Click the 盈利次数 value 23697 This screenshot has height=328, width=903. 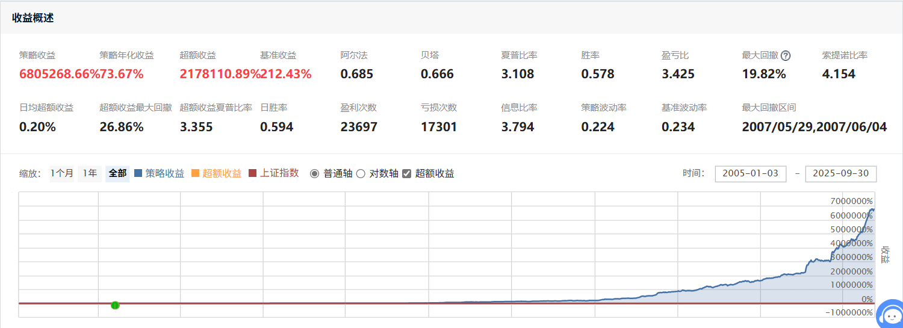(359, 127)
